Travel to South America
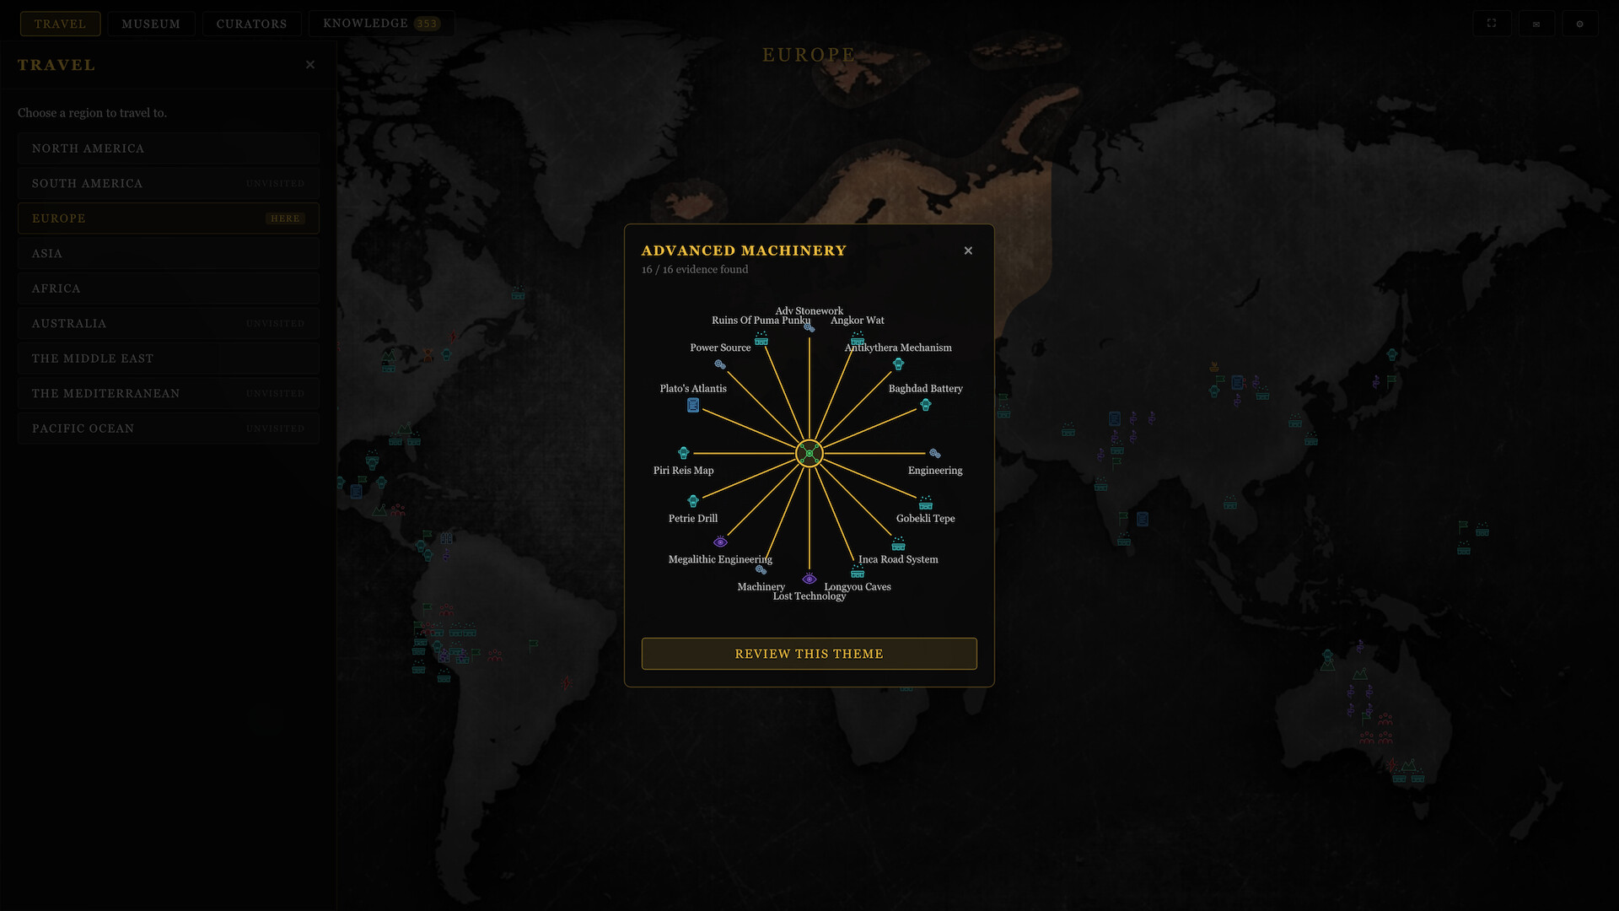This screenshot has width=1619, height=911. [x=169, y=184]
